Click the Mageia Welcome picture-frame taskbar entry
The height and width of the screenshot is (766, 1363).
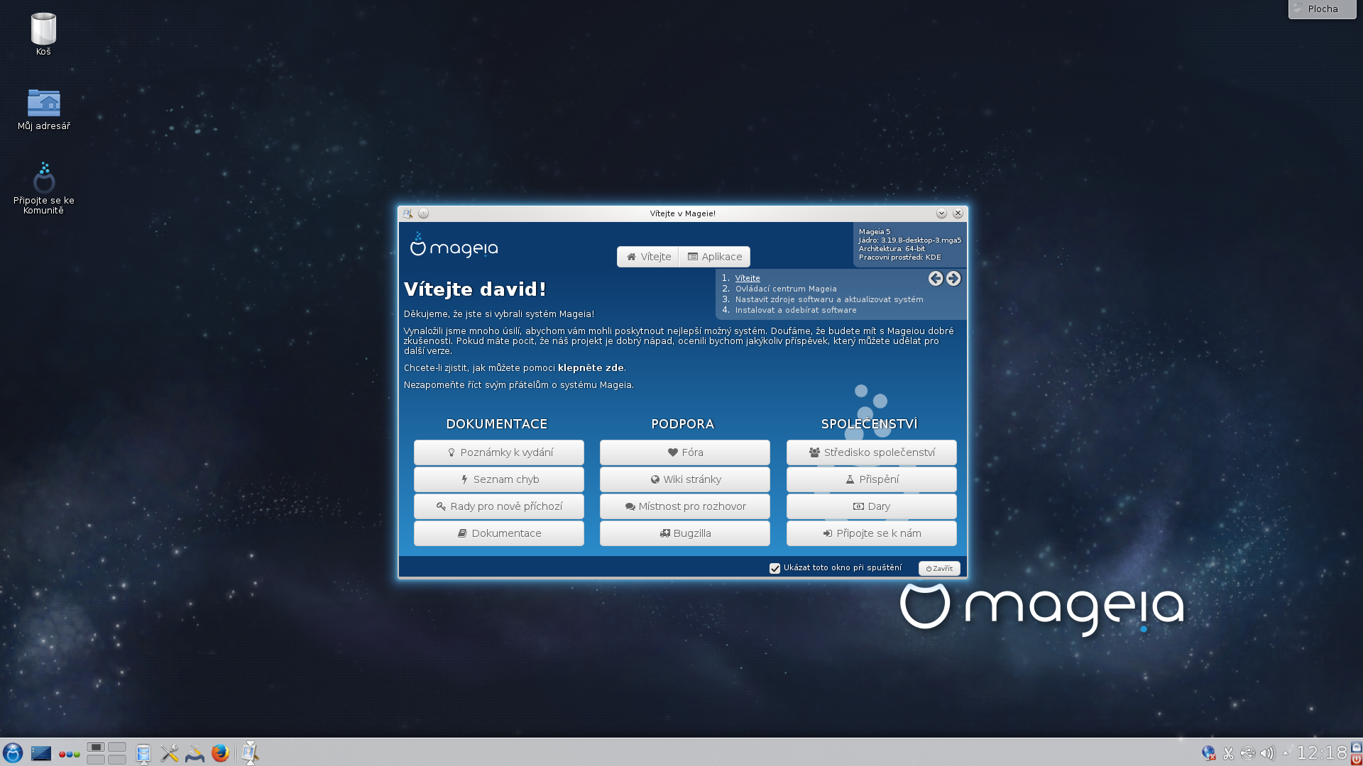click(x=250, y=753)
